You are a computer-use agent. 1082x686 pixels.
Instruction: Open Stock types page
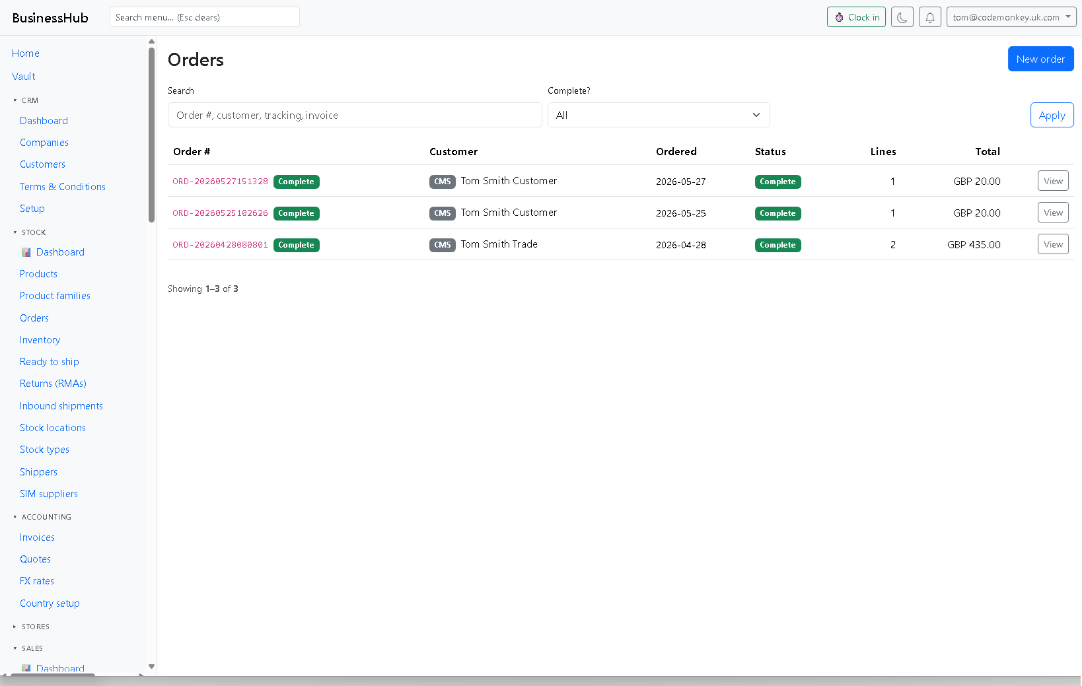click(44, 450)
